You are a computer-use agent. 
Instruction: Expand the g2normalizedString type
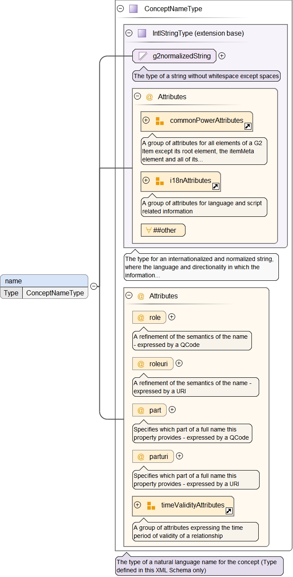coord(222,56)
